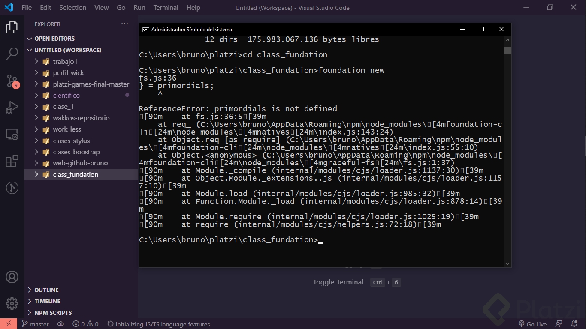586x329 pixels.
Task: Open the Search view in activity bar
Action: [12, 54]
